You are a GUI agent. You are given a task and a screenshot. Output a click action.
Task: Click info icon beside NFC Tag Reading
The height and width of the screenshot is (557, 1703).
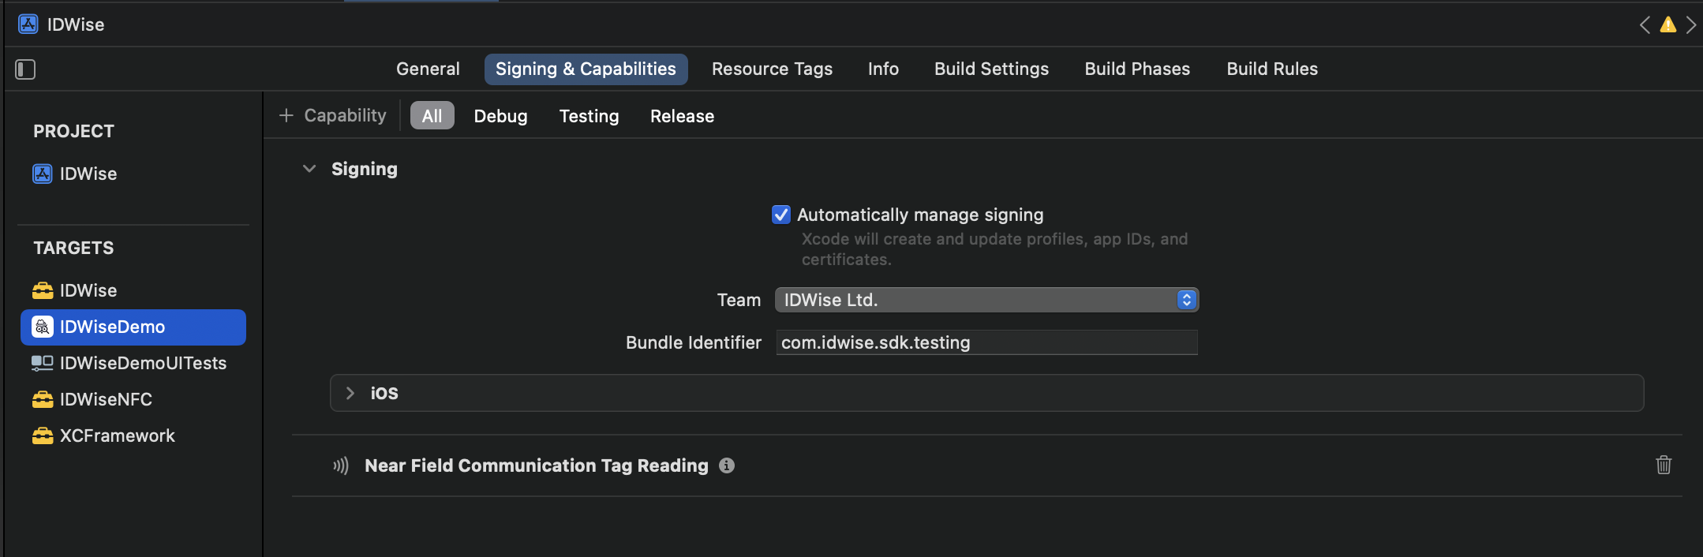point(727,465)
